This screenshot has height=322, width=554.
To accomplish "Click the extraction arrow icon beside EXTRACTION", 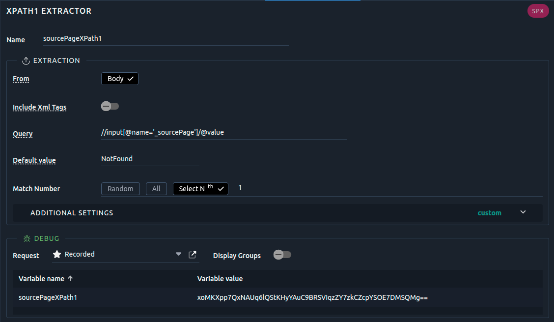I will pyautogui.click(x=26, y=60).
